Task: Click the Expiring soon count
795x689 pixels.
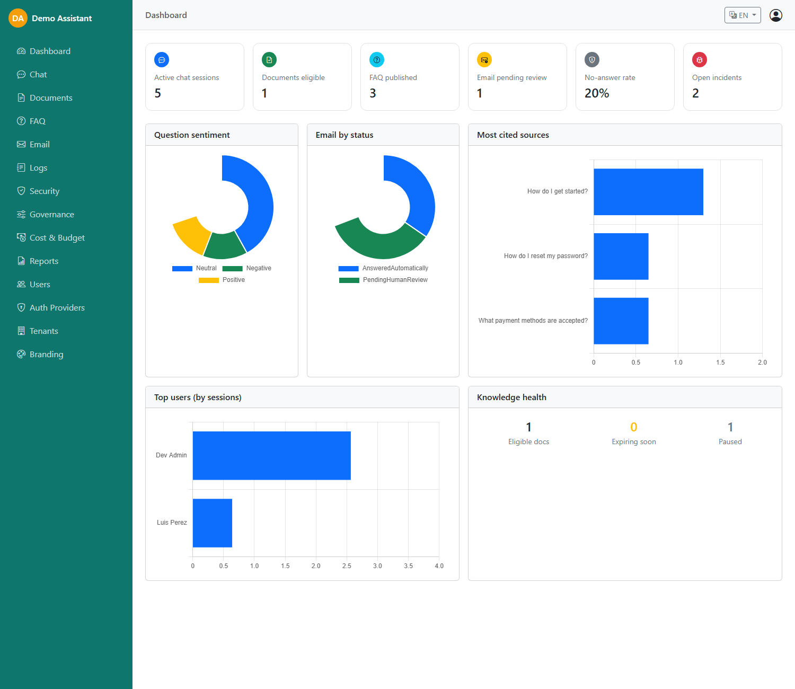Action: (633, 427)
